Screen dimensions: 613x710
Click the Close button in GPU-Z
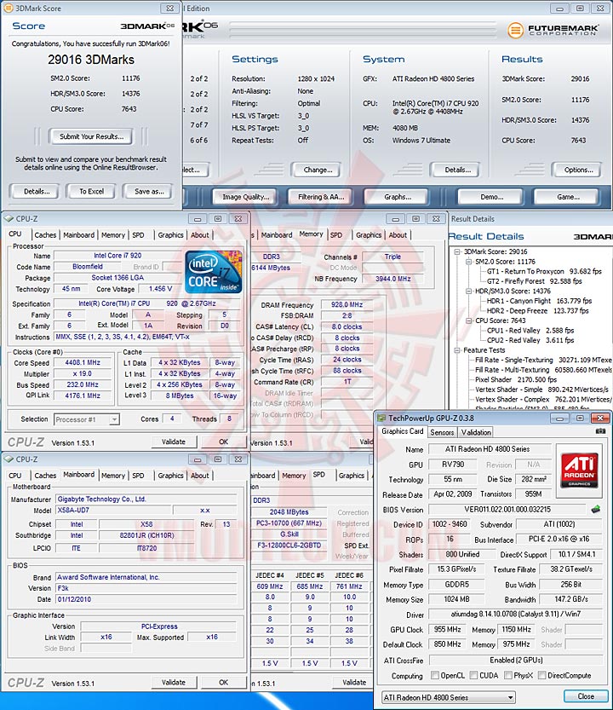586,696
